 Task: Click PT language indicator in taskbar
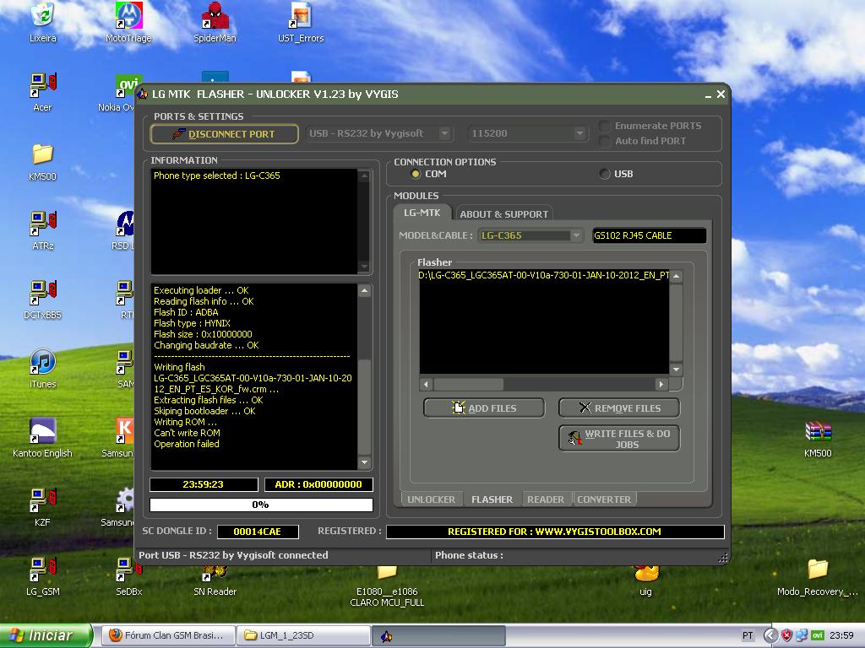pos(748,635)
